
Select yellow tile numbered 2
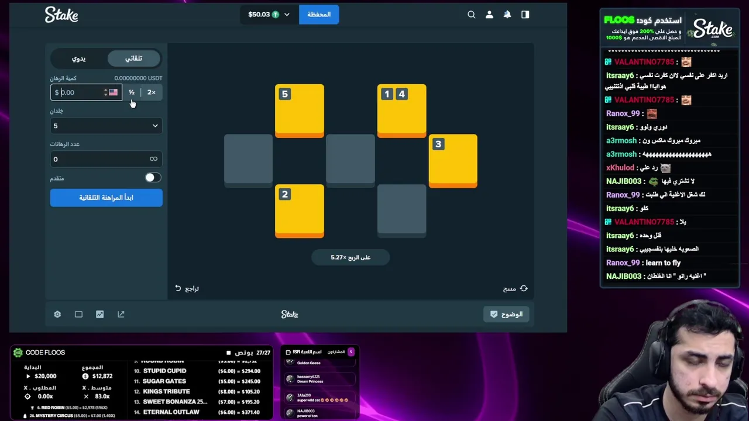pyautogui.click(x=300, y=211)
